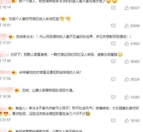Open the 59337 like count
Image resolution: width=143 pixels, height=132 pixels.
[135, 8]
